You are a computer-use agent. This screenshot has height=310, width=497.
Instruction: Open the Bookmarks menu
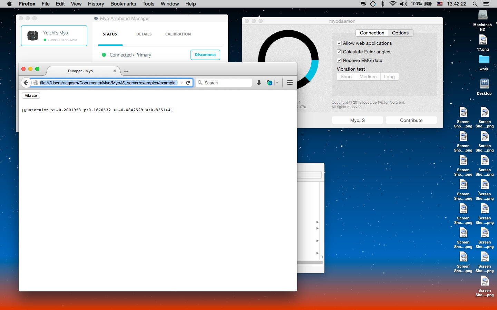tap(123, 4)
